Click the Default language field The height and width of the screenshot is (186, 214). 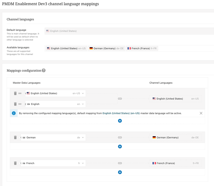click(x=129, y=31)
